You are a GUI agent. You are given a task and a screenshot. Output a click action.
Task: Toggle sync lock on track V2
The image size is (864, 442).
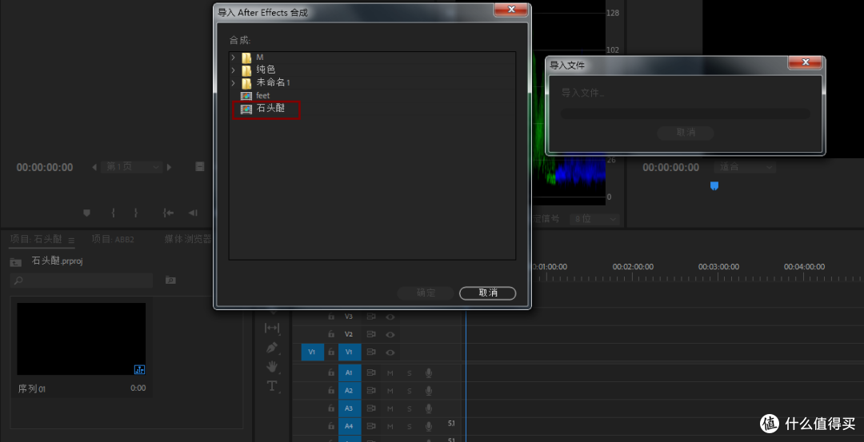[371, 334]
